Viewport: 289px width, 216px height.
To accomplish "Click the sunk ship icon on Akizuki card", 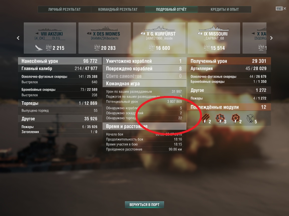I will (39, 48).
